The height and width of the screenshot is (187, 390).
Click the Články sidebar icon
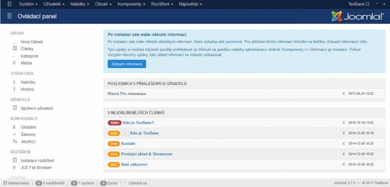15,48
